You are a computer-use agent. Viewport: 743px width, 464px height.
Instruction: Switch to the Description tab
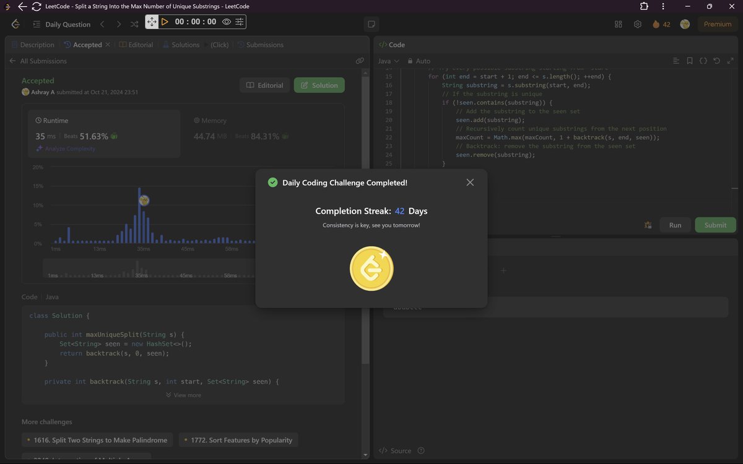[x=33, y=45]
